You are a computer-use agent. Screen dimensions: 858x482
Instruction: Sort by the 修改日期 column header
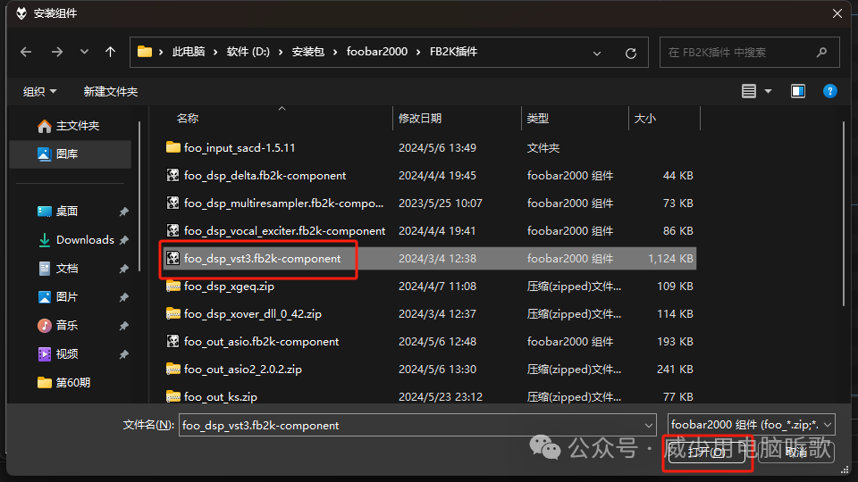[x=420, y=118]
